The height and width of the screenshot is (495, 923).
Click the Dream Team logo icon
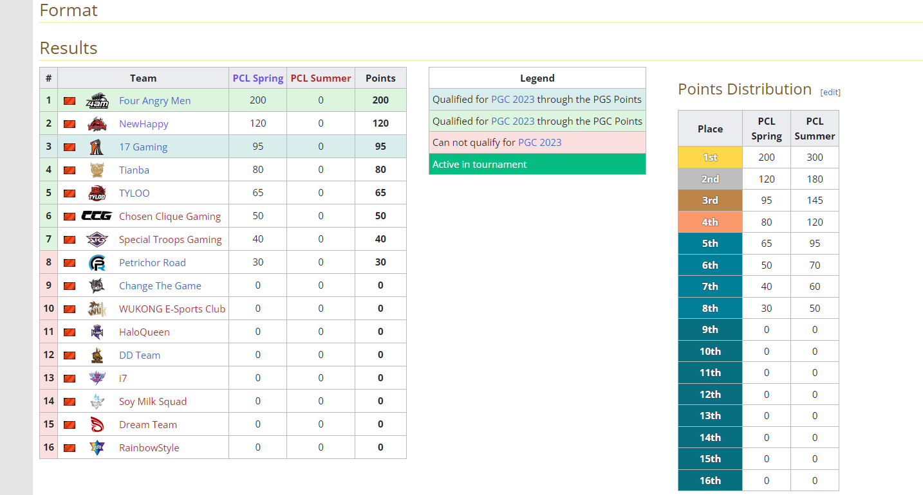pyautogui.click(x=97, y=425)
